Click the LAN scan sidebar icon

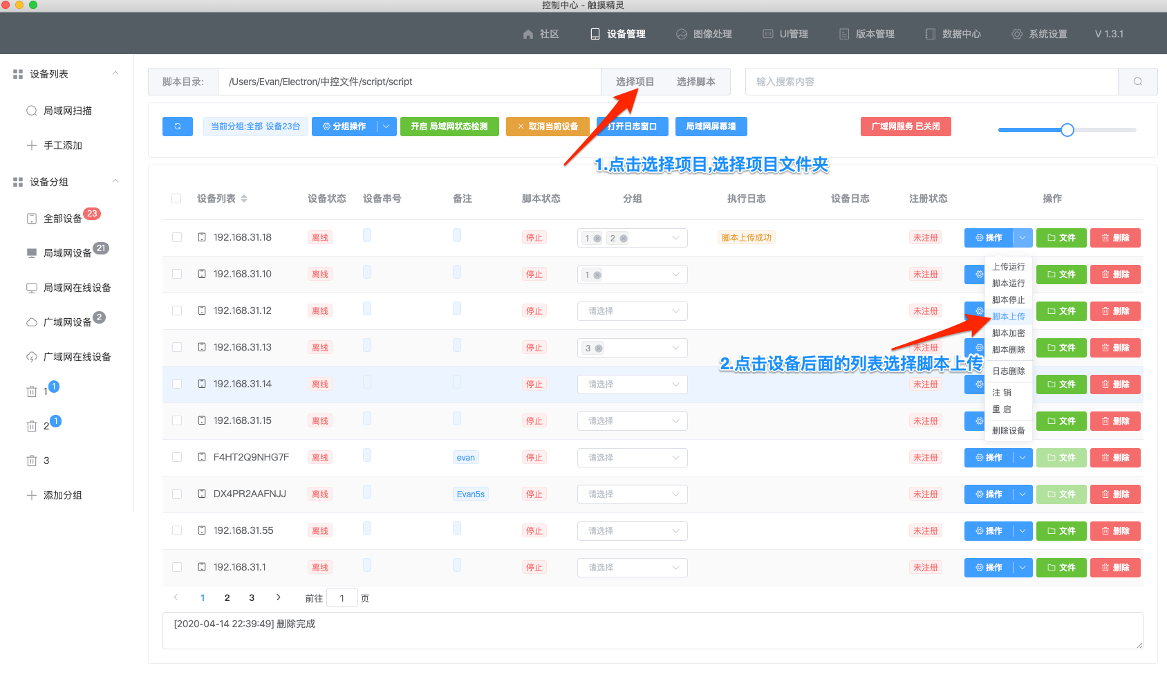click(31, 111)
